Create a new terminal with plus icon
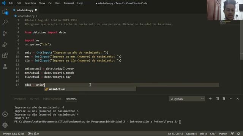This screenshot has width=243, height=136. tap(210, 99)
